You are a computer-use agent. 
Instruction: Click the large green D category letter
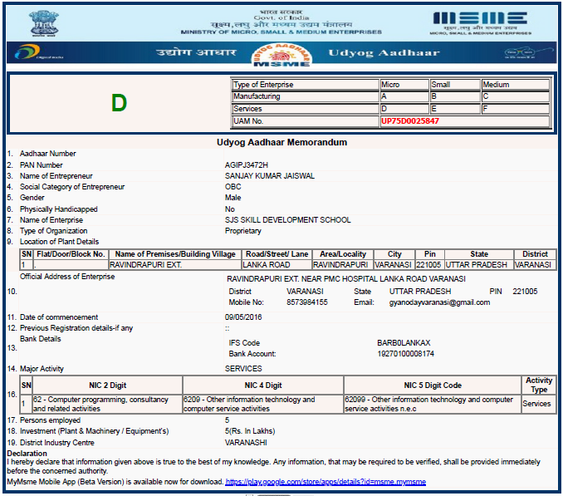[x=120, y=103]
